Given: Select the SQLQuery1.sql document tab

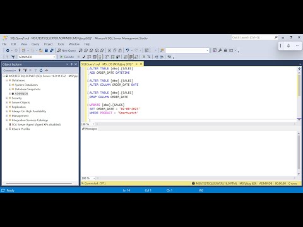Looking at the screenshot, I should (107, 64).
